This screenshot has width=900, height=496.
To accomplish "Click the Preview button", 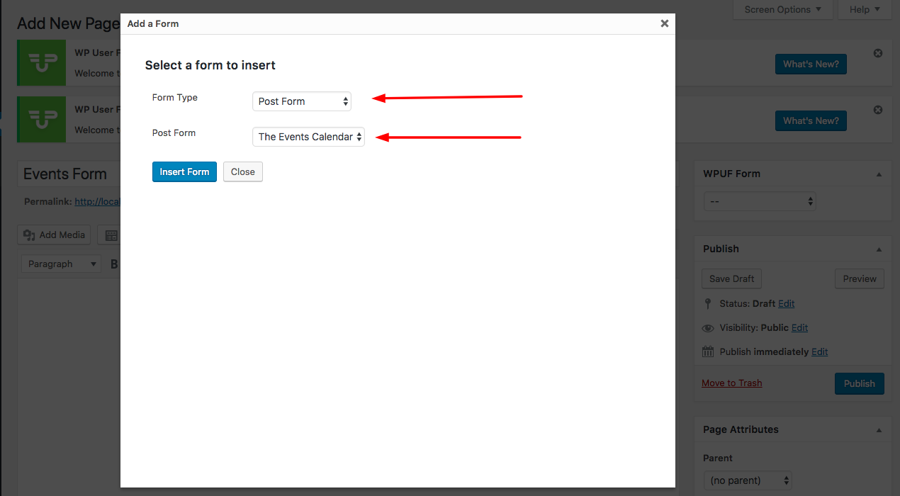I will click(x=860, y=278).
